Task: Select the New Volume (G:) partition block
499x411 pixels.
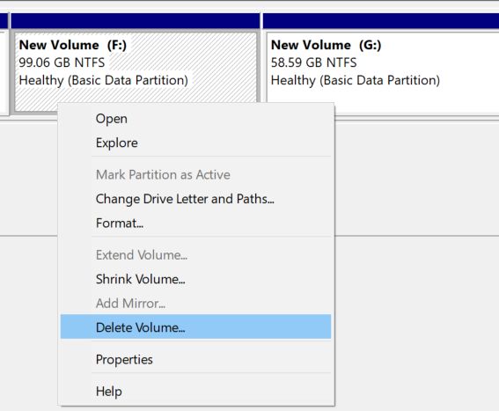Action: tap(381, 71)
